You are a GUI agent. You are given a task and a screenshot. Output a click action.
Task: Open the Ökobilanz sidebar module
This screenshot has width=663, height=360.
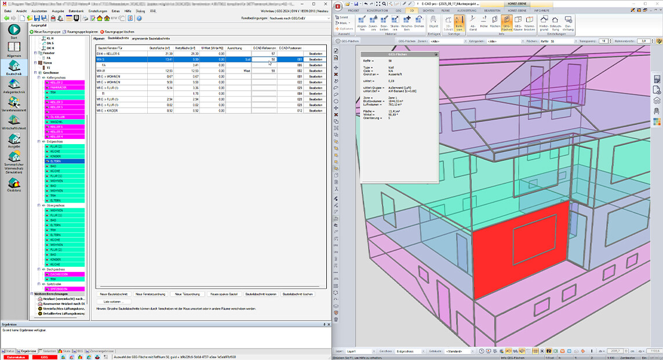tap(14, 184)
